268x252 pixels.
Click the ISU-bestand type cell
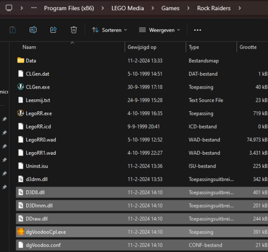click(x=202, y=166)
